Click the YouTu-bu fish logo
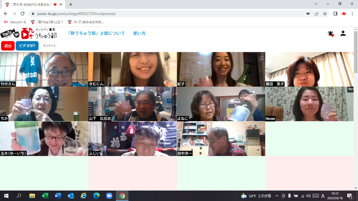 coord(10,33)
